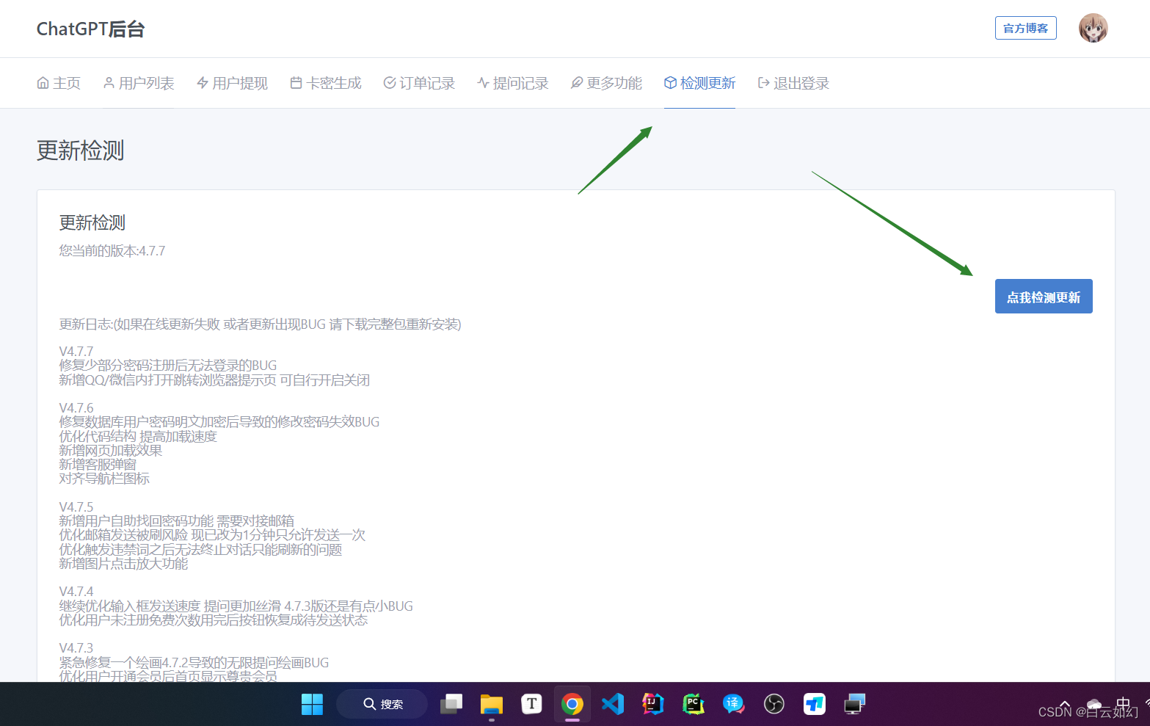Open the user avatar in the header

(x=1093, y=29)
